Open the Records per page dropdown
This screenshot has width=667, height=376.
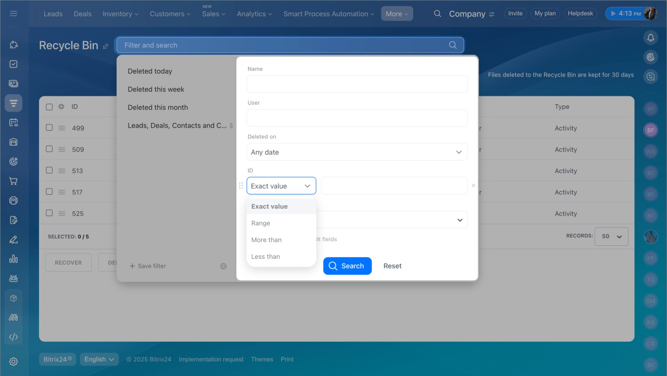coord(612,236)
